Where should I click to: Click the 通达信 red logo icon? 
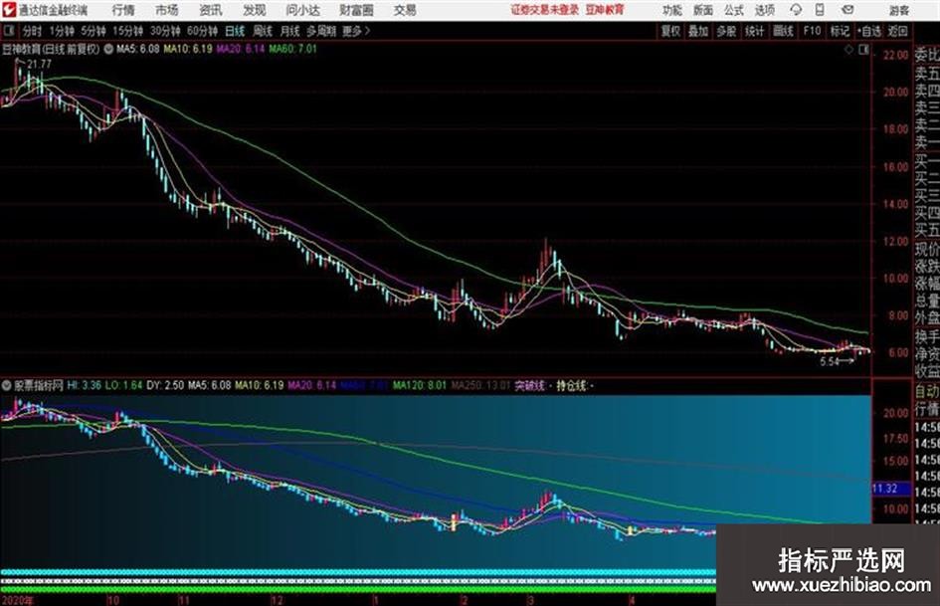click(8, 10)
